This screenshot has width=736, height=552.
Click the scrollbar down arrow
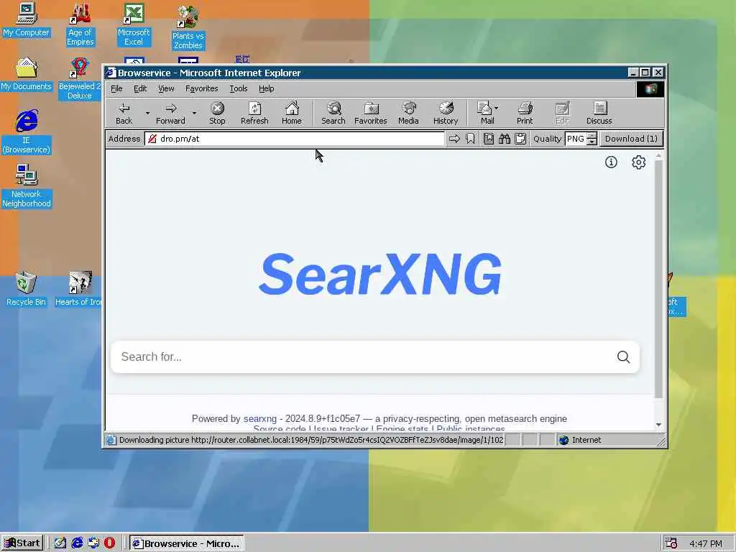tap(658, 424)
